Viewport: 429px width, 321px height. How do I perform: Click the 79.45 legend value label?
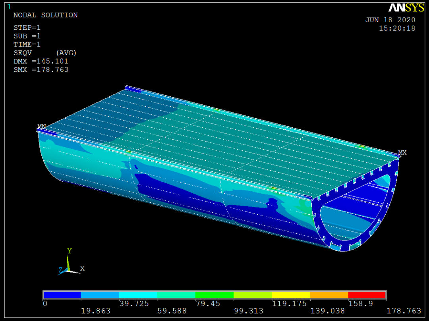pos(214,304)
